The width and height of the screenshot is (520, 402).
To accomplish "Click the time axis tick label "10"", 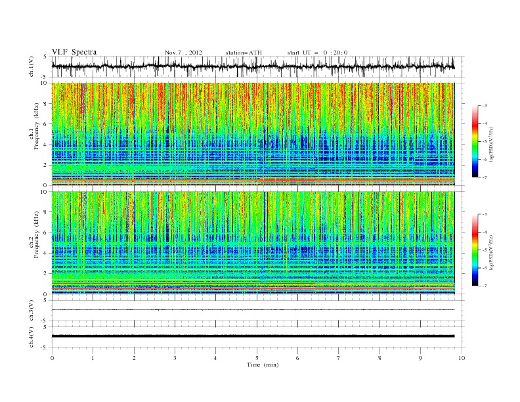I will click(x=462, y=358).
